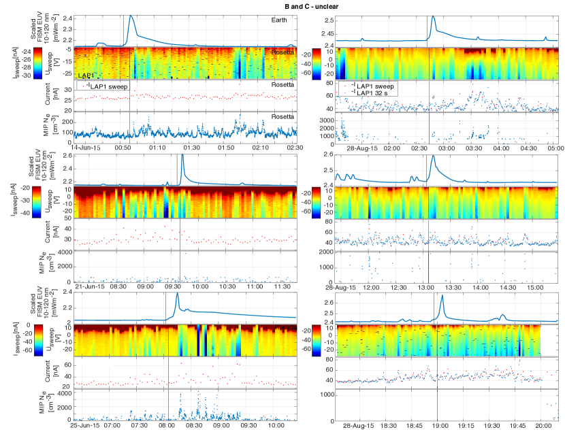Screen dimensions: 565x434
Task: Click the '10:30' time tick
Action: coord(227,286)
